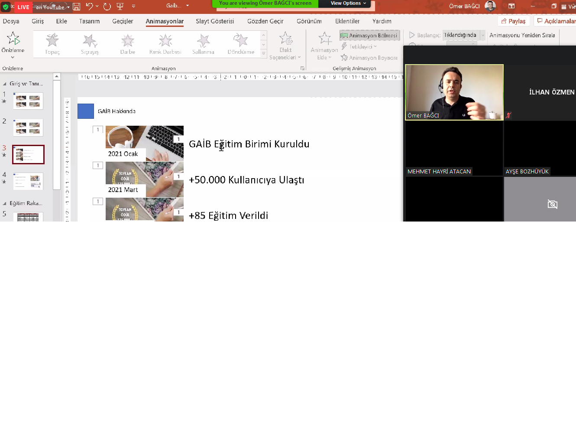Open the Dosya menu
The width and height of the screenshot is (576, 427).
(11, 21)
